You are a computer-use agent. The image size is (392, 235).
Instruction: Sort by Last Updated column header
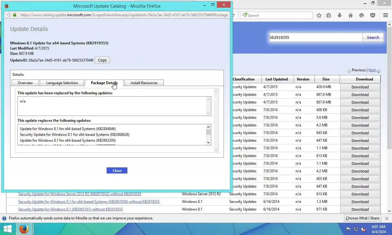tap(277, 79)
